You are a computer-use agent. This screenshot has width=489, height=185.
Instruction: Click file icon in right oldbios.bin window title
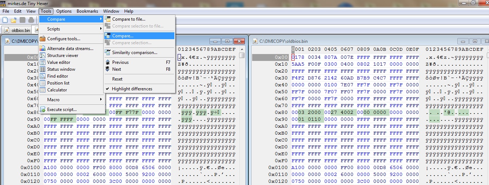coord(254,41)
